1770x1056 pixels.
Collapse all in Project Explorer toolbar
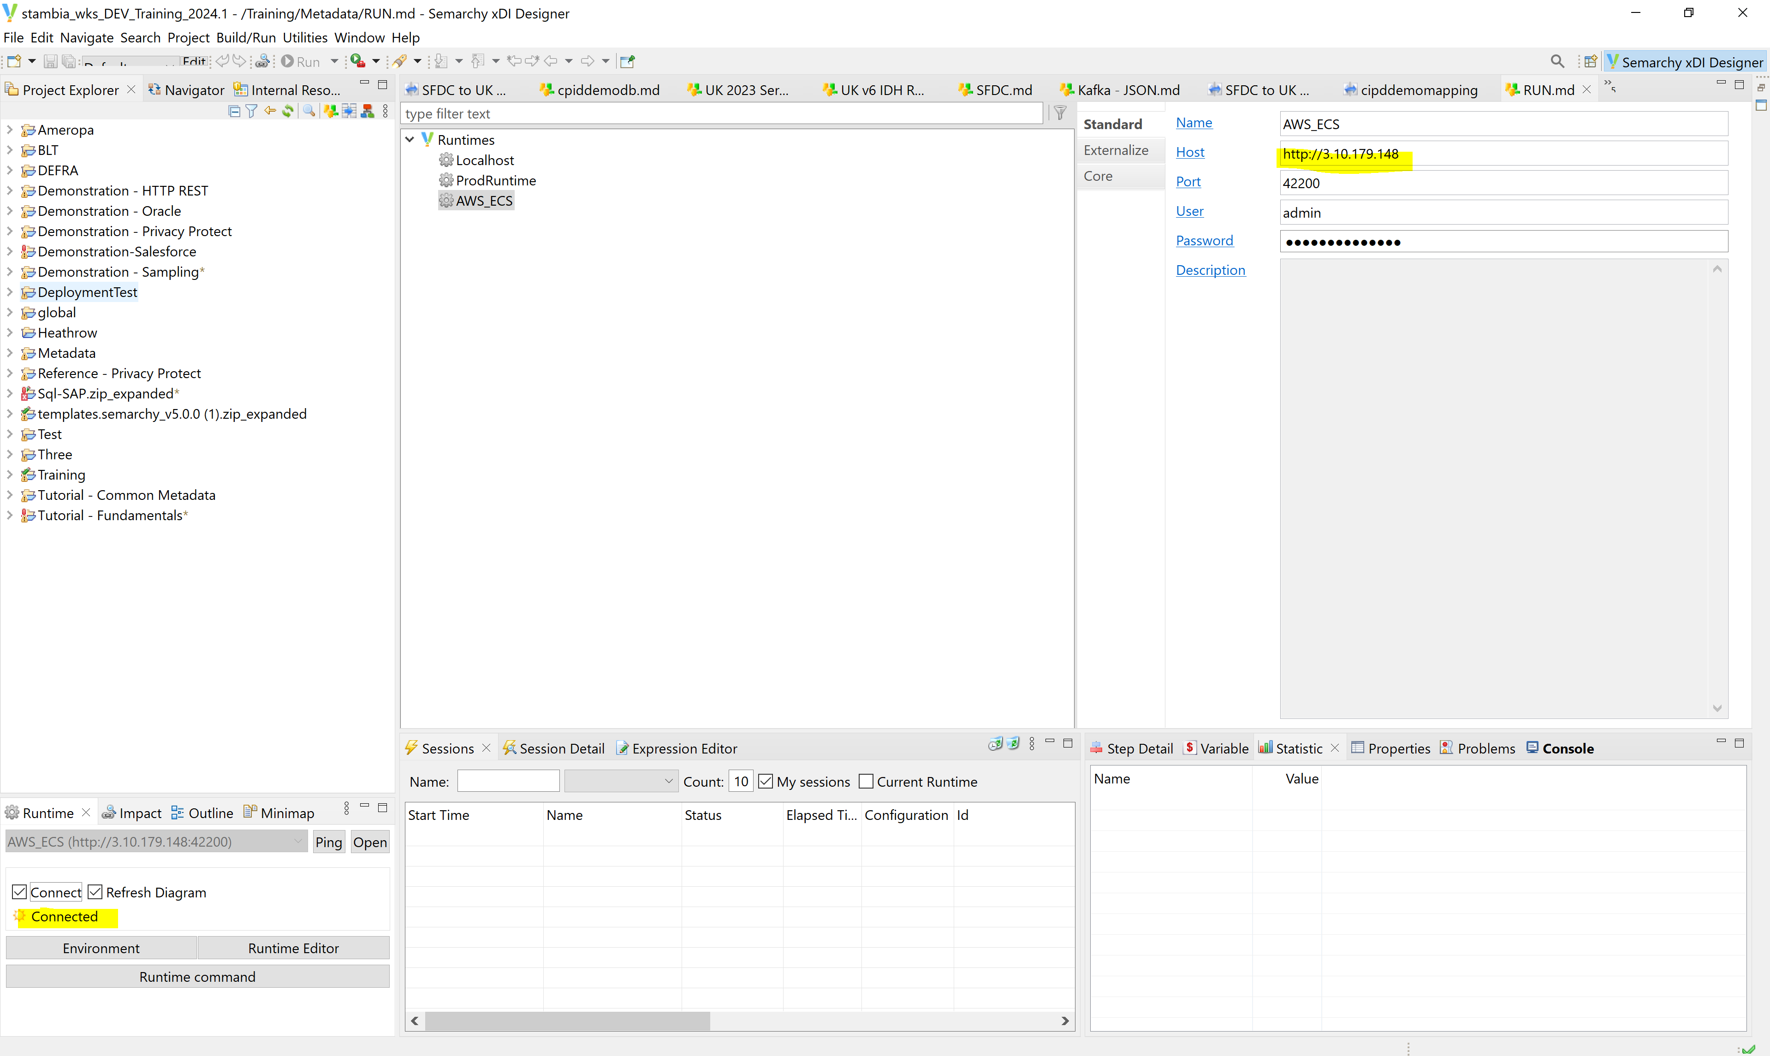[x=234, y=111]
